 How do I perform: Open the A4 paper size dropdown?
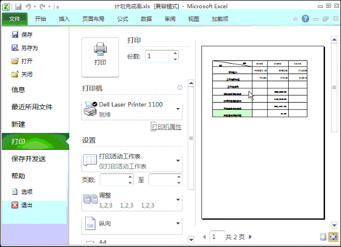click(x=132, y=242)
